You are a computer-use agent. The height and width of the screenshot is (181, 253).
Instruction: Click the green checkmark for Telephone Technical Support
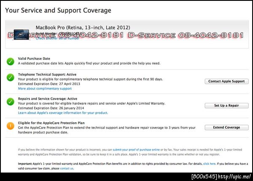[11, 77]
